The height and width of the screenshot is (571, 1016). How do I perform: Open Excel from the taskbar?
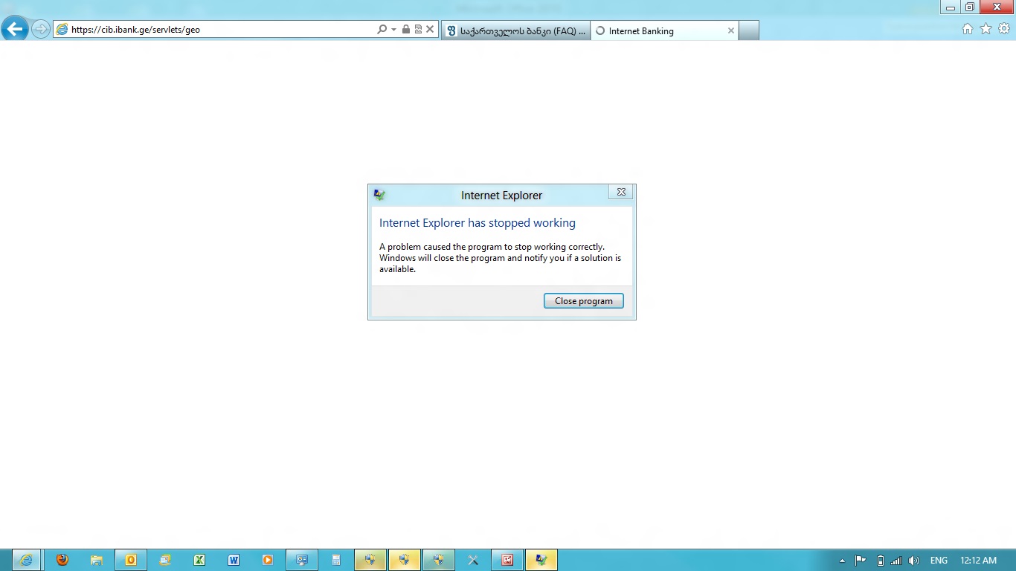click(x=199, y=561)
